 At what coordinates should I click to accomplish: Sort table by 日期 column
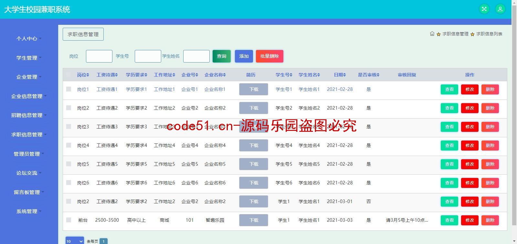point(340,75)
